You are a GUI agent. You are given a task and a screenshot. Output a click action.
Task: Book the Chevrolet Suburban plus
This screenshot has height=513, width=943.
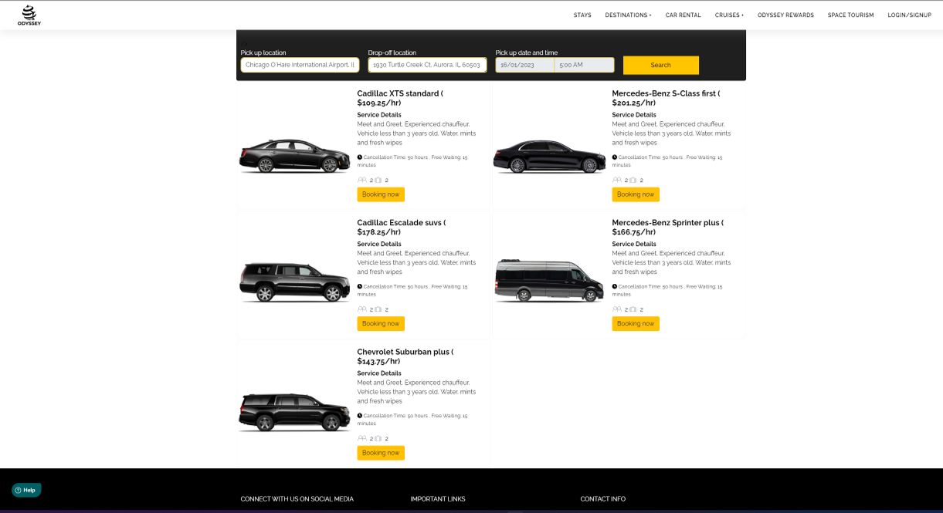(x=381, y=453)
